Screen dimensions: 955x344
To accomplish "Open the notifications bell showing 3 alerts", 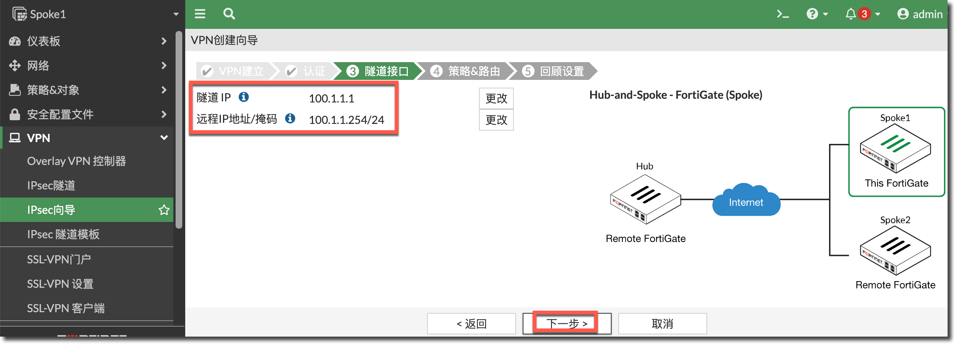I will pos(851,14).
